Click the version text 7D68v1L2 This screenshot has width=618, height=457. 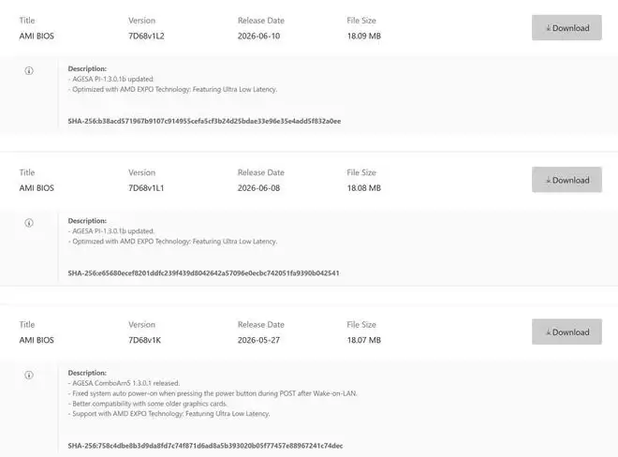146,36
